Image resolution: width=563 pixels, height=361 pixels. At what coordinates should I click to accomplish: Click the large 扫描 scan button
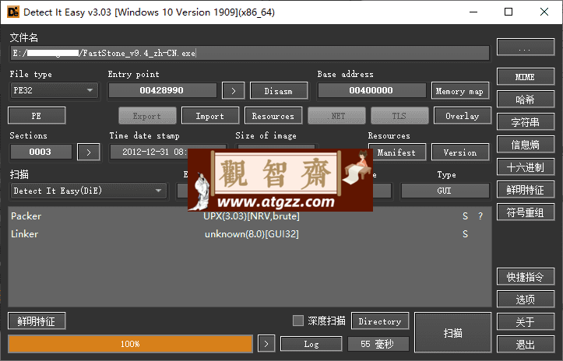tap(452, 333)
